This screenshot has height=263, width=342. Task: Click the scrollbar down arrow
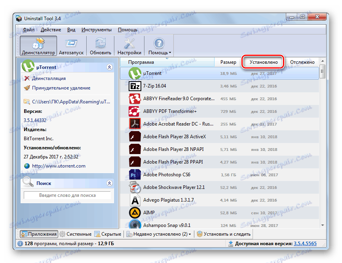point(323,225)
